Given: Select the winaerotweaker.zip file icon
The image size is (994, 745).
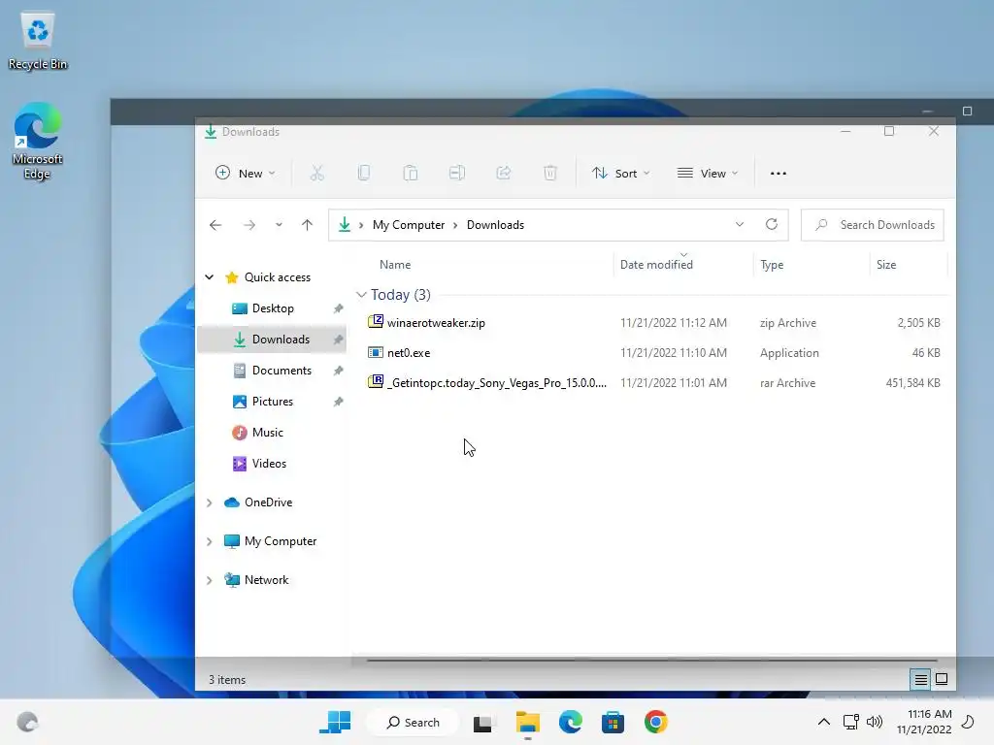Looking at the screenshot, I should 376,322.
